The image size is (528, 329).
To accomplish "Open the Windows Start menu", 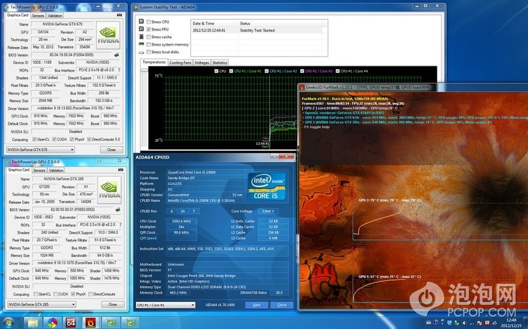I will tap(8, 323).
